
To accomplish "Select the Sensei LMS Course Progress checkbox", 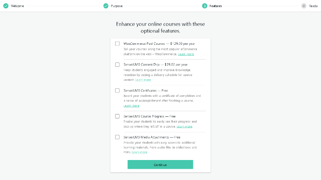I will click(x=117, y=116).
